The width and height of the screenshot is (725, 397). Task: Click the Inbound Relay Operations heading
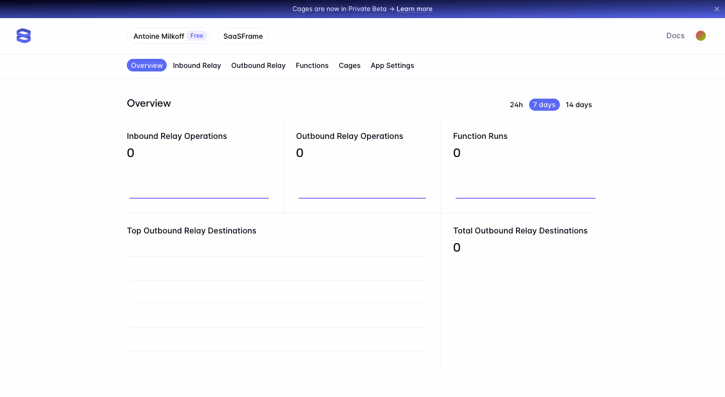[x=177, y=136]
